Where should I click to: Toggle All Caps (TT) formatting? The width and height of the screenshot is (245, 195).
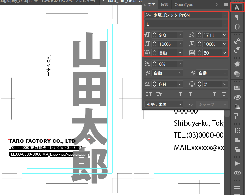click(x=149, y=94)
